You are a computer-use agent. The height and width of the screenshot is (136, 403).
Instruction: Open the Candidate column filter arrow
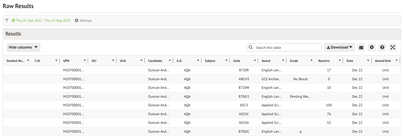[169, 61]
